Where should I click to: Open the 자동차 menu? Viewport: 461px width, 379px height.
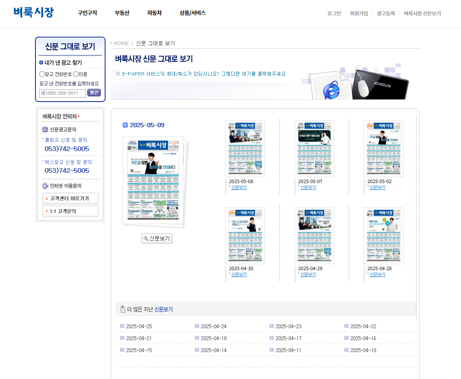click(154, 13)
